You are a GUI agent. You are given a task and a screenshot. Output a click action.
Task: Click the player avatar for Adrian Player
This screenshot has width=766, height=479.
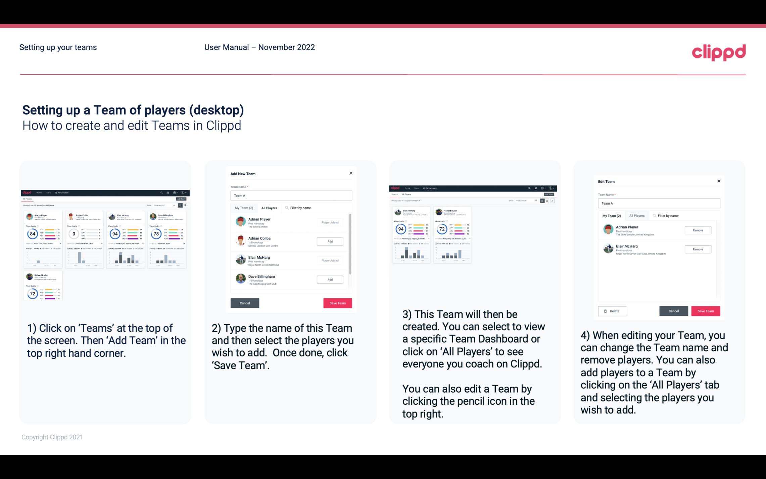coord(241,221)
